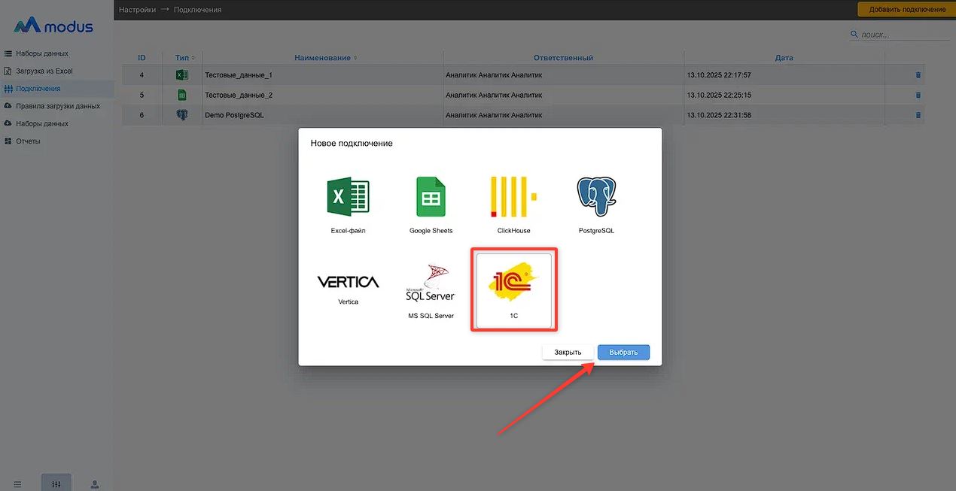Open Загрузка из Excel in sidebar
The height and width of the screenshot is (491, 956).
pyautogui.click(x=44, y=71)
